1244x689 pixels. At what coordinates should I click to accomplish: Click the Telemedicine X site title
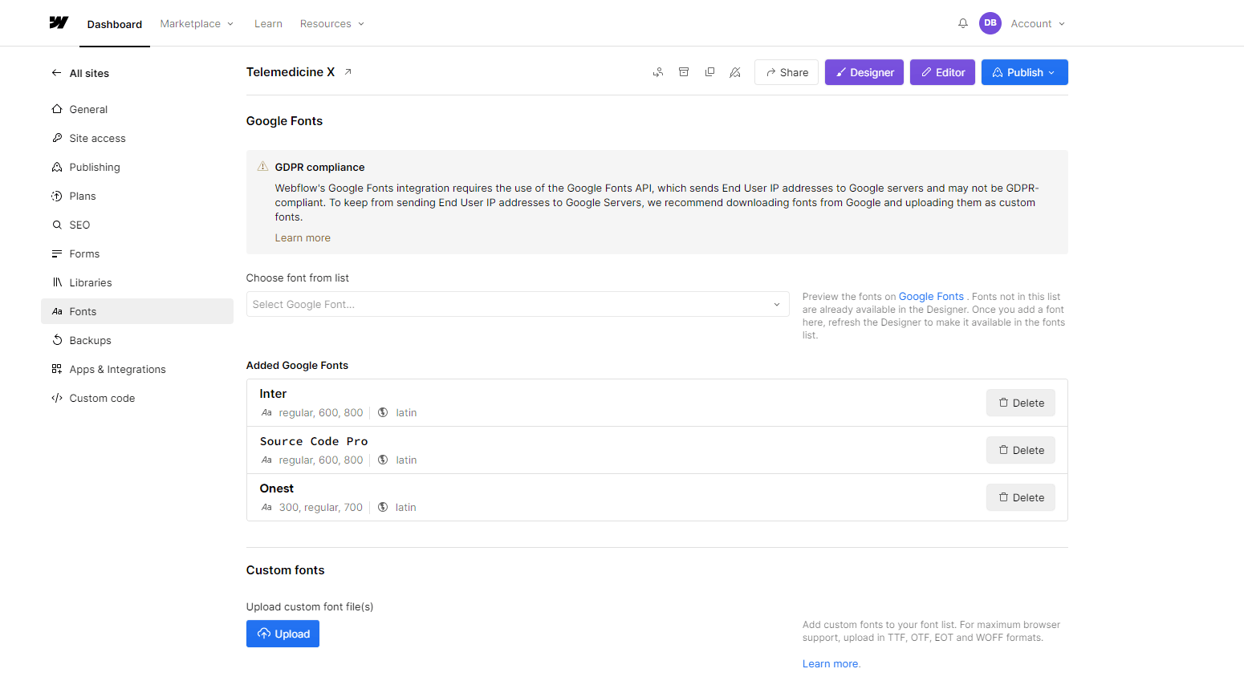click(x=291, y=72)
